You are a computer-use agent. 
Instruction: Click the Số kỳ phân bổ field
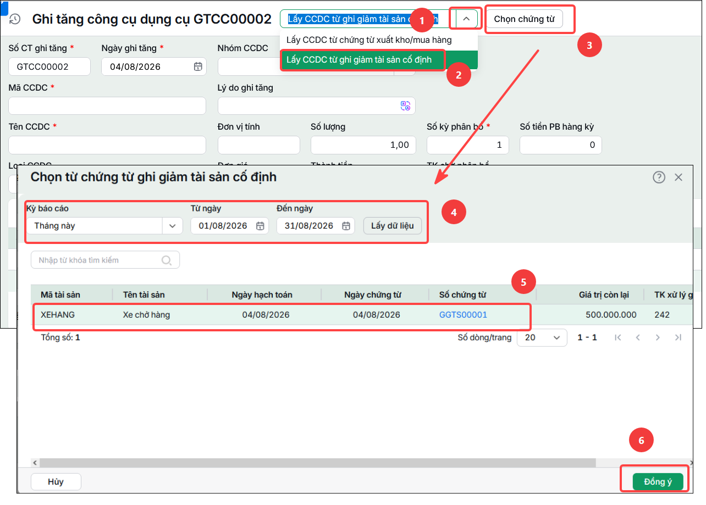point(468,145)
